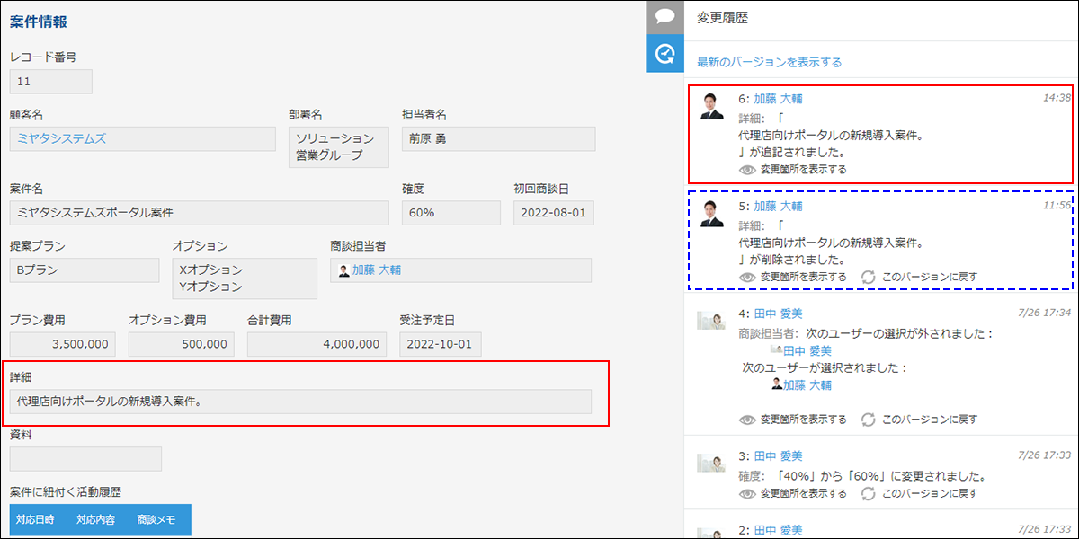Revert to version 4 using restore icon

[869, 419]
